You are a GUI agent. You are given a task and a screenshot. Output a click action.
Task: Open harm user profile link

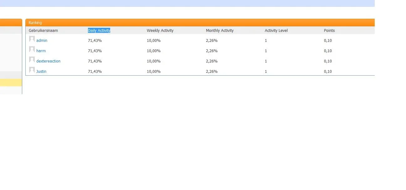tap(41, 51)
